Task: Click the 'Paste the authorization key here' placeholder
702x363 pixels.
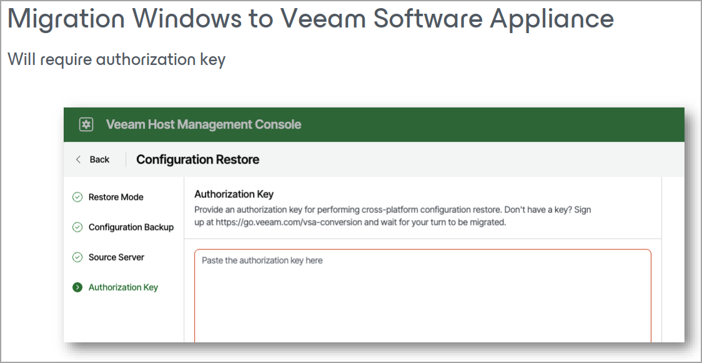Action: 262,261
